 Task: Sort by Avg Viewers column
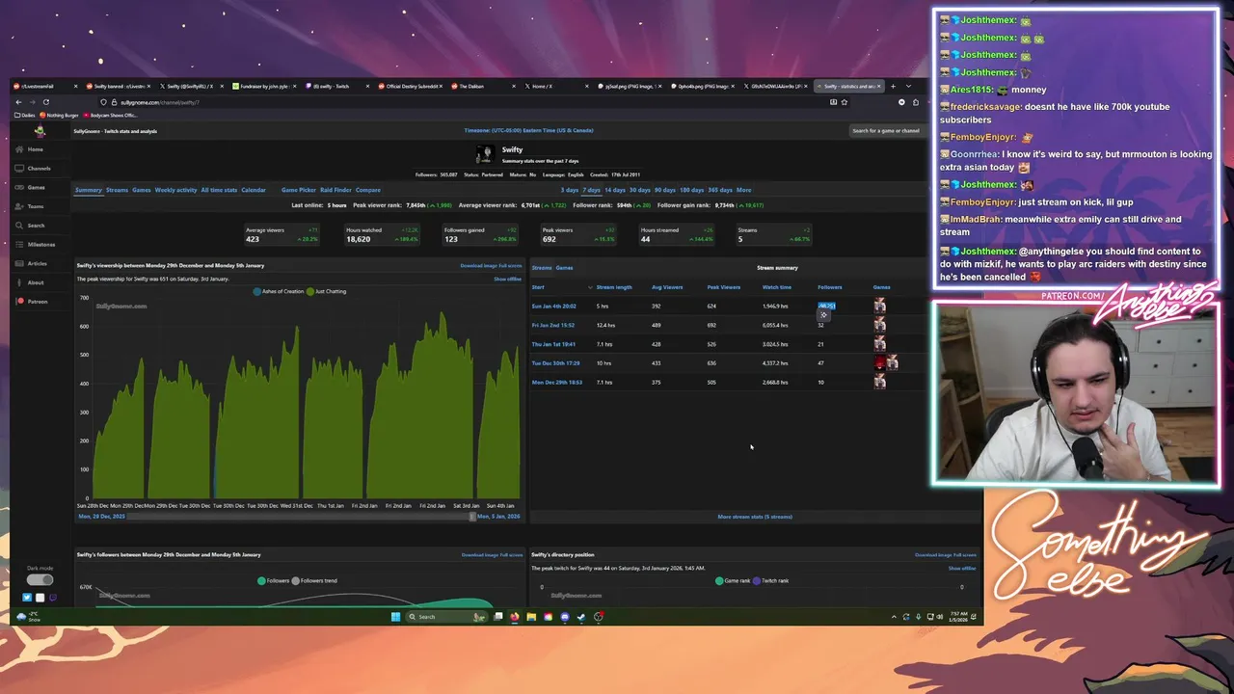click(x=667, y=287)
